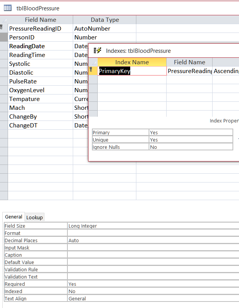This screenshot has height=308, width=239.
Task: Click the Primary property value Yes
Action: click(191, 132)
